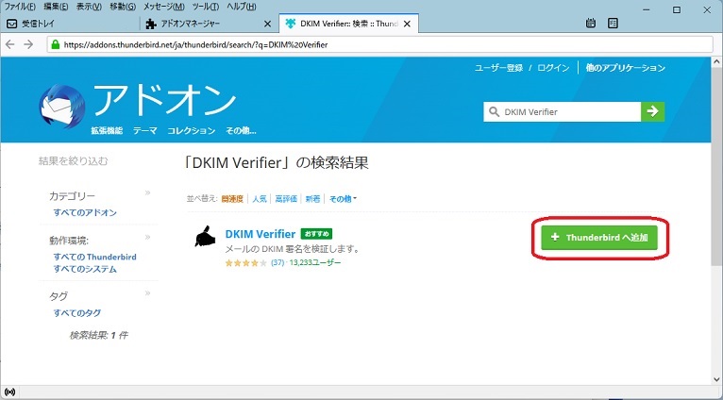
Task: Open the tasks icon in tab bar
Action: [613, 23]
